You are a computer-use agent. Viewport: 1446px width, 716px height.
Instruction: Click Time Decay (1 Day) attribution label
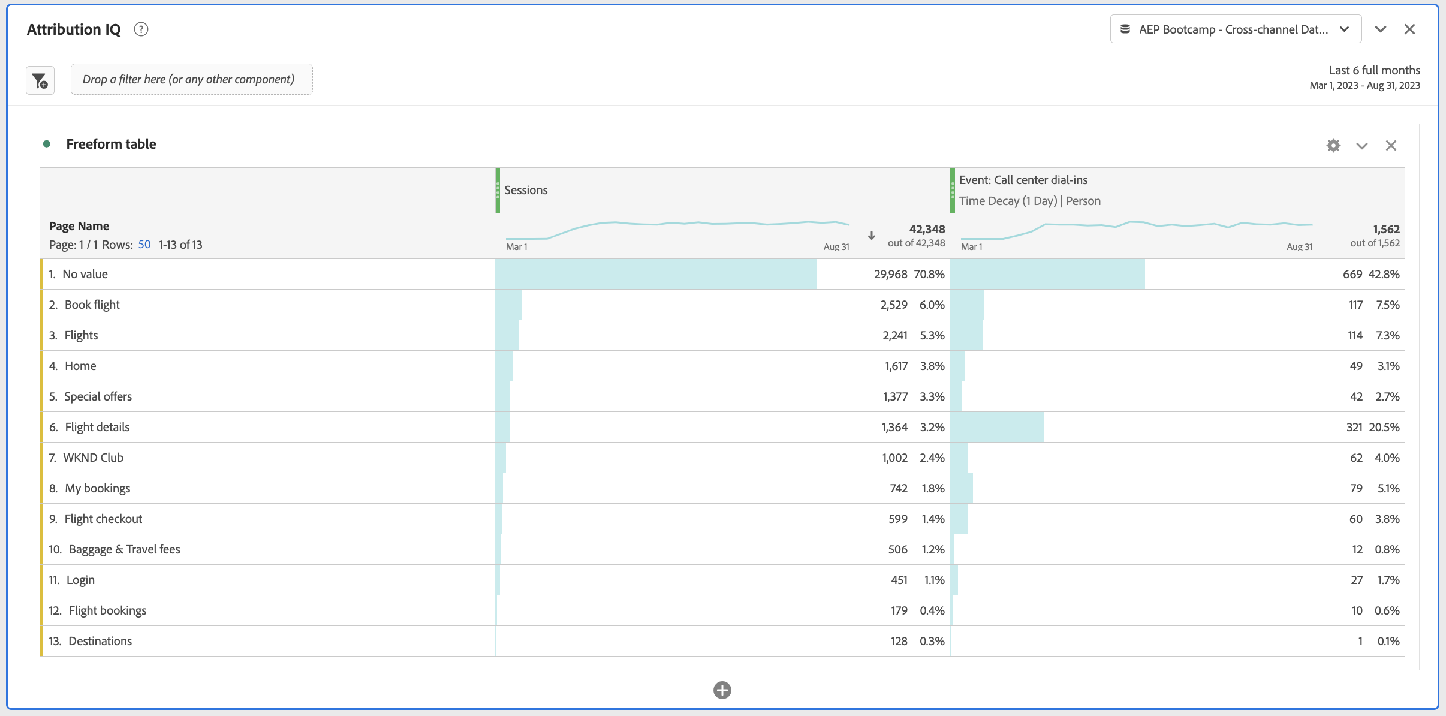[1008, 201]
